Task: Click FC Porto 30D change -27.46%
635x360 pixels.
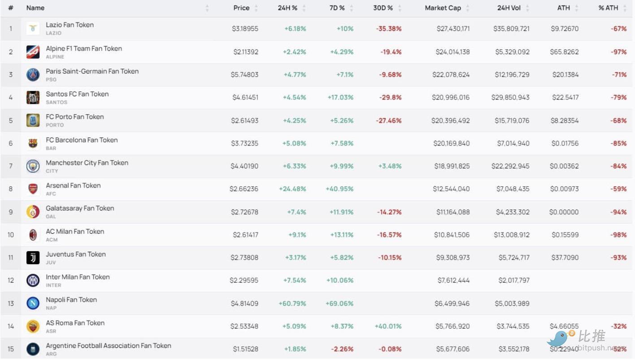Action: click(389, 120)
